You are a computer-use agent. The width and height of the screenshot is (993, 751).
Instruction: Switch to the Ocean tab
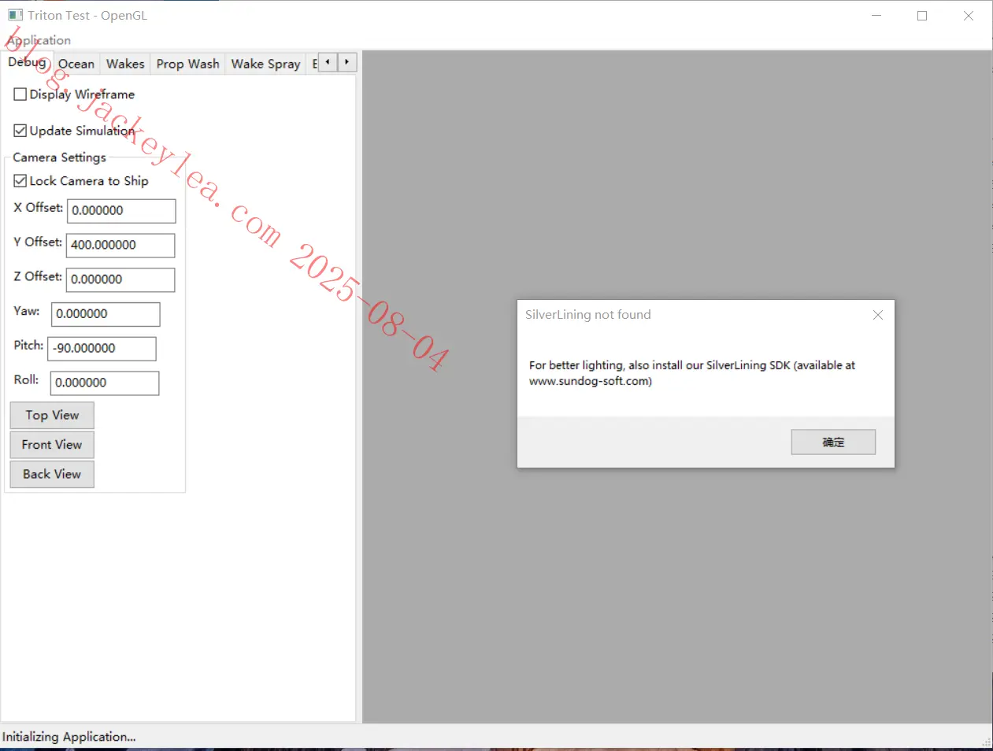tap(76, 64)
